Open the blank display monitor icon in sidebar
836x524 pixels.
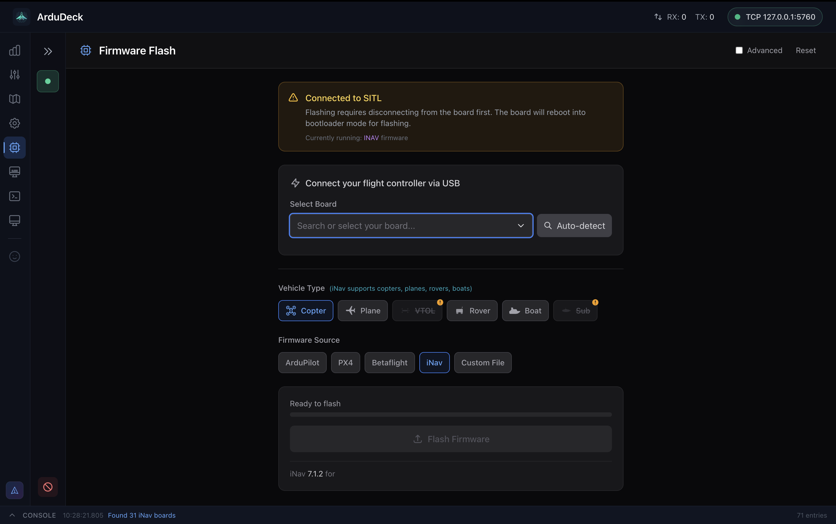point(15,221)
